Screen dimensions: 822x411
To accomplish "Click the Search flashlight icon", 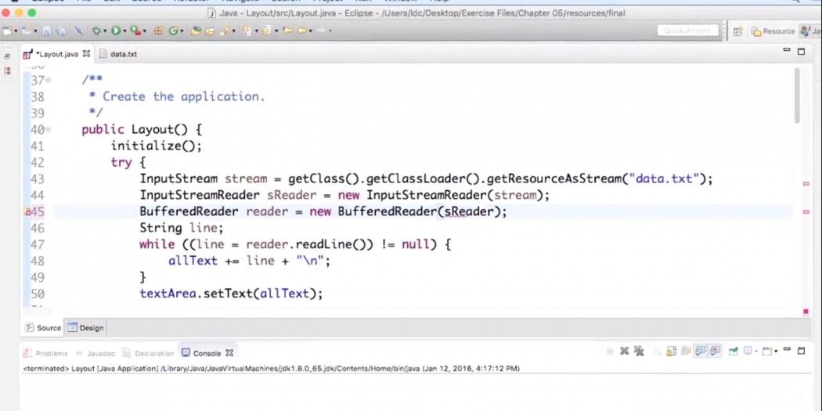I will tap(225, 31).
